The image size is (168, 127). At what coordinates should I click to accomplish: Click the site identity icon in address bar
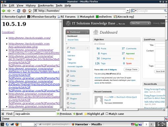(x=36, y=11)
